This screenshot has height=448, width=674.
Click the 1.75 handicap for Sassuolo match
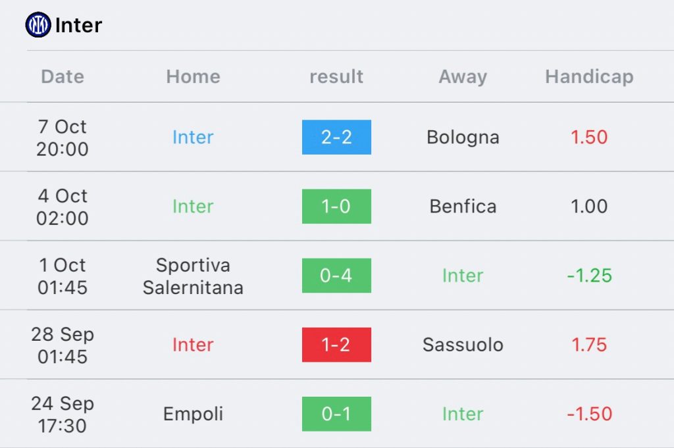[589, 345]
